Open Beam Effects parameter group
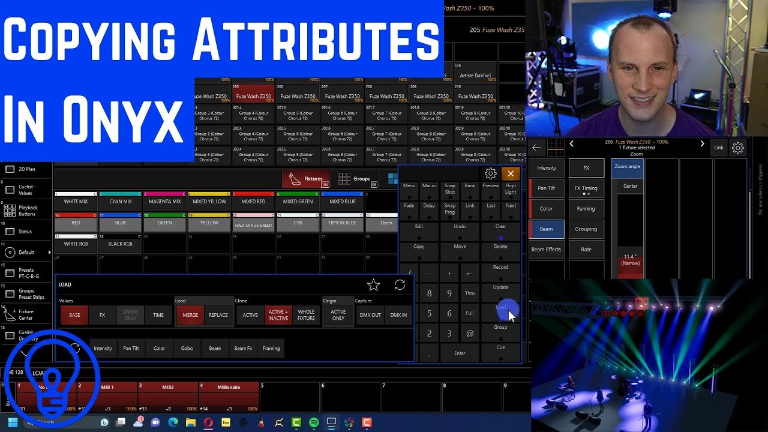This screenshot has height=432, width=768. click(x=547, y=250)
